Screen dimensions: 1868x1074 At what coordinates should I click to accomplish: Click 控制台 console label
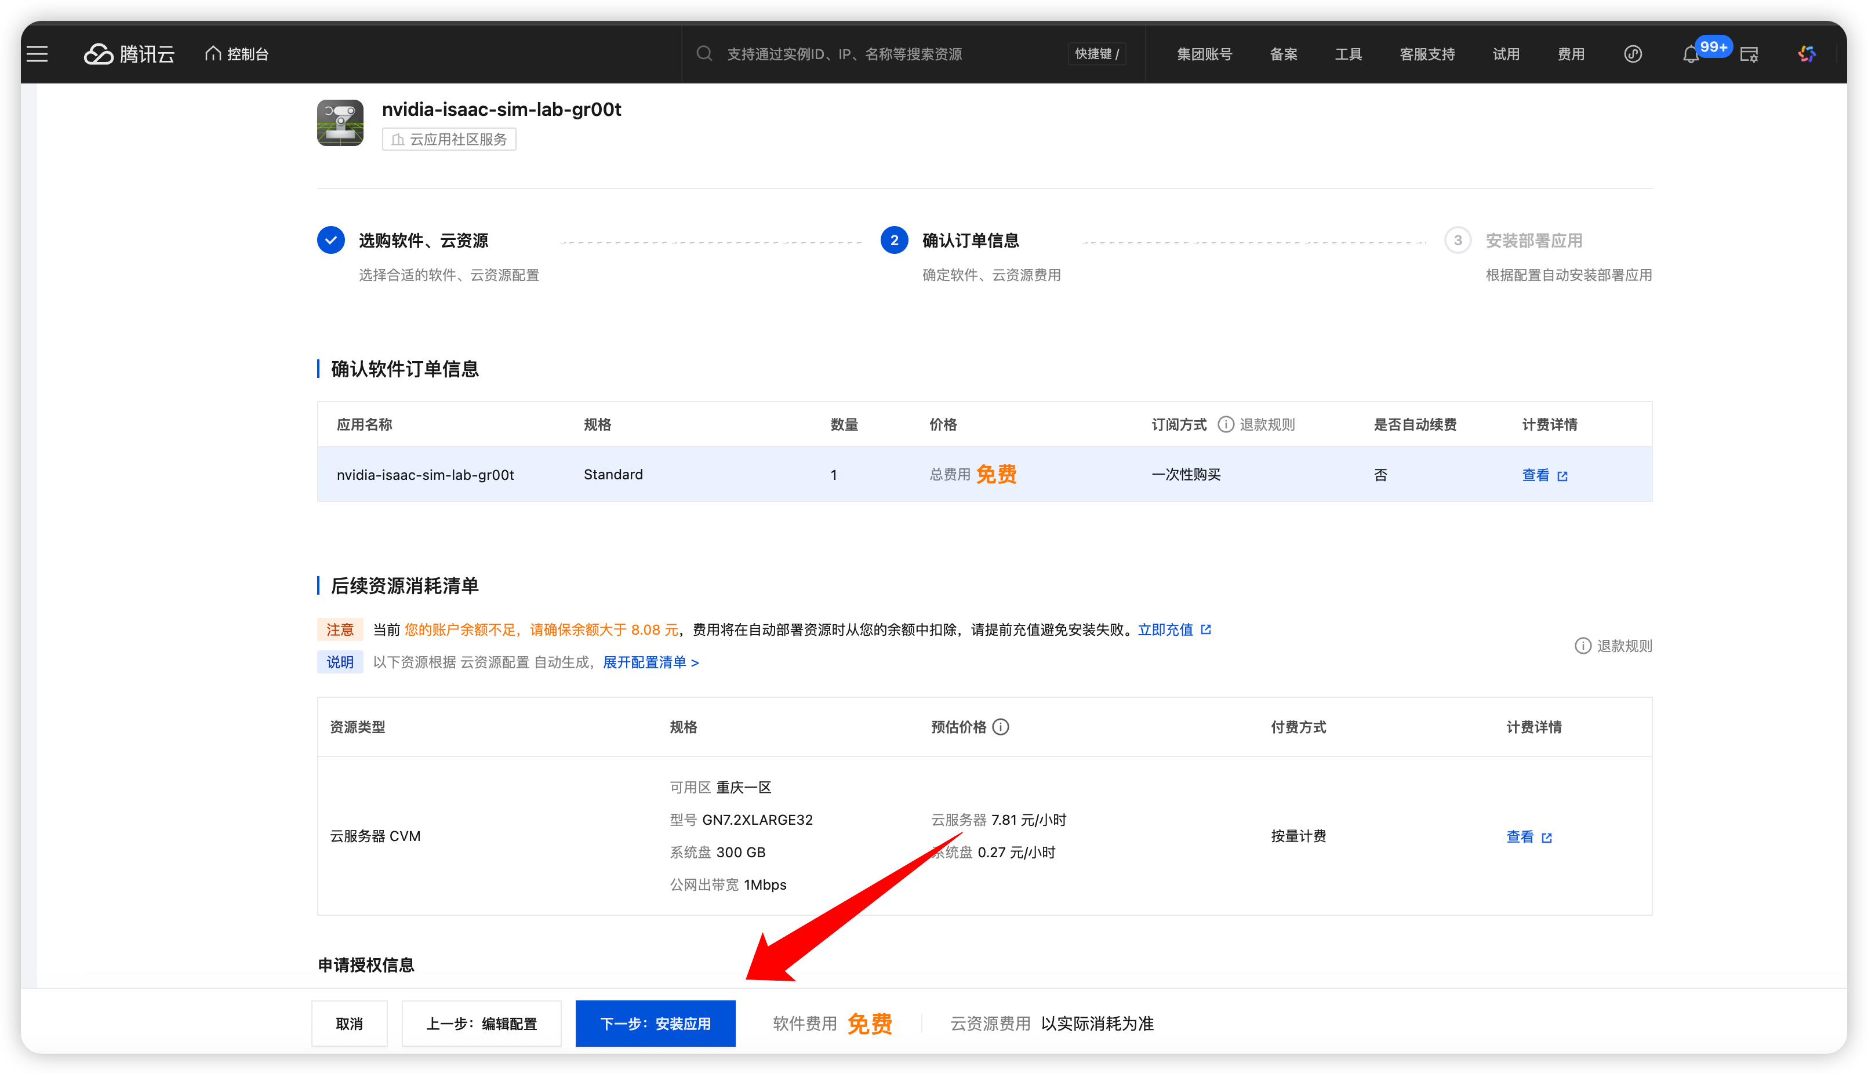[247, 54]
